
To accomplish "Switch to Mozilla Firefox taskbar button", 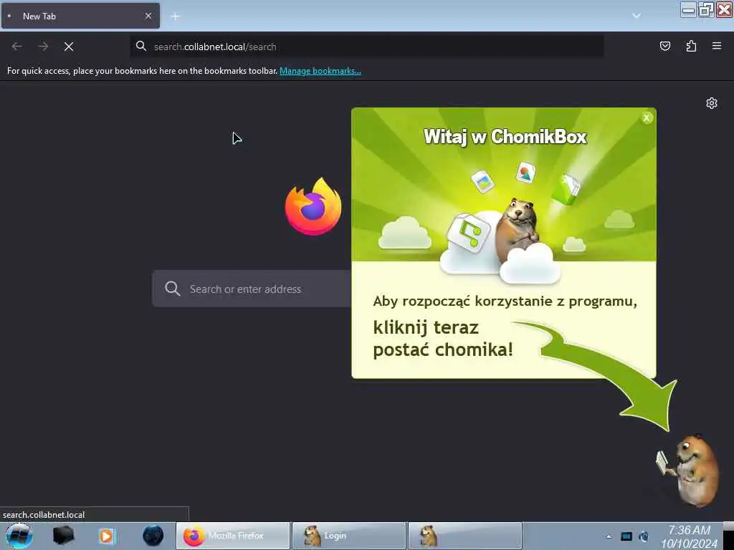I will pos(233,536).
